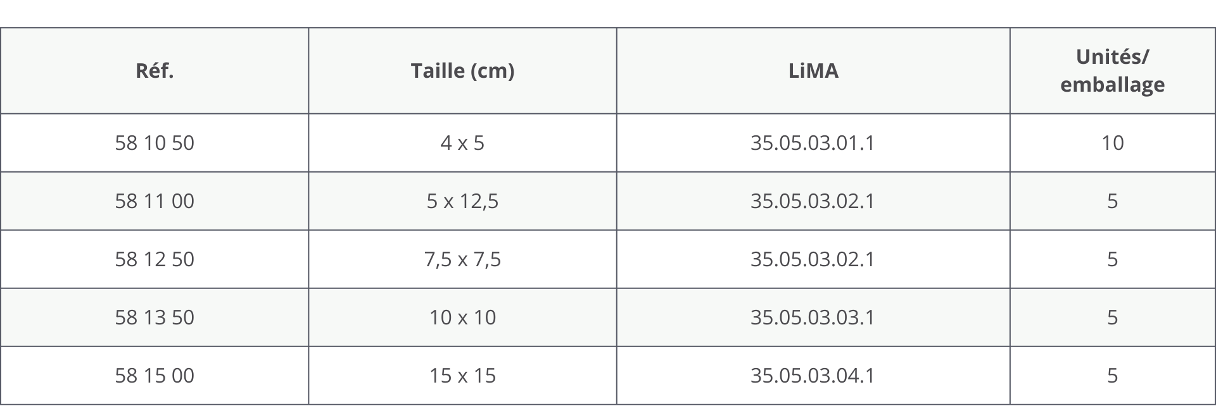Click the units value 10 cell
This screenshot has height=418, width=1216.
1112,143
